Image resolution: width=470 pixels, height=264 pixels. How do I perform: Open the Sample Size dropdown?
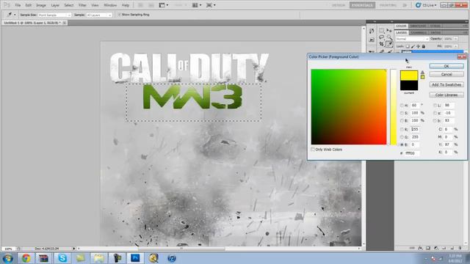pos(54,15)
